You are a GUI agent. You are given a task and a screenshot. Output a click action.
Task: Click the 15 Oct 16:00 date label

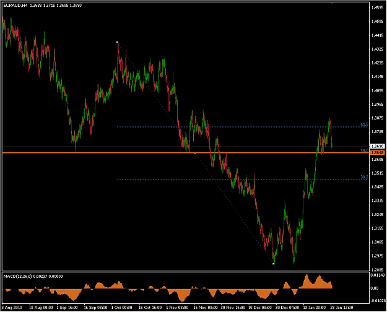(150, 308)
